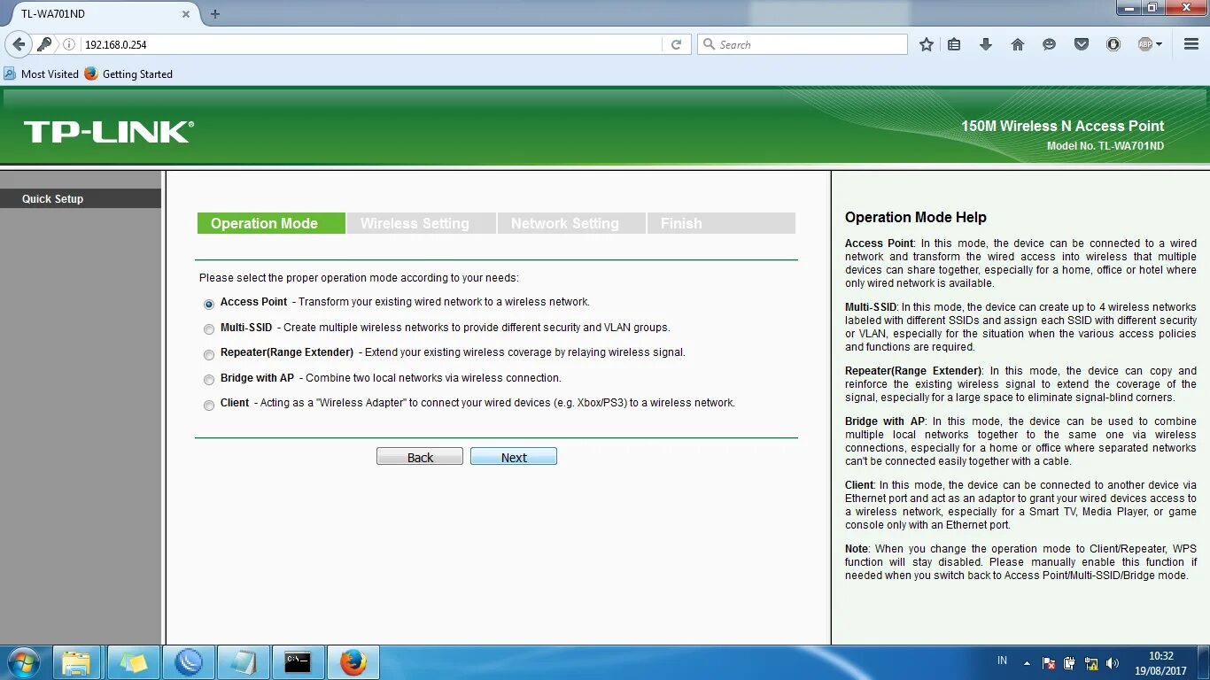Open the clock showing 10:32
Viewport: 1210px width, 680px height.
click(x=1161, y=663)
